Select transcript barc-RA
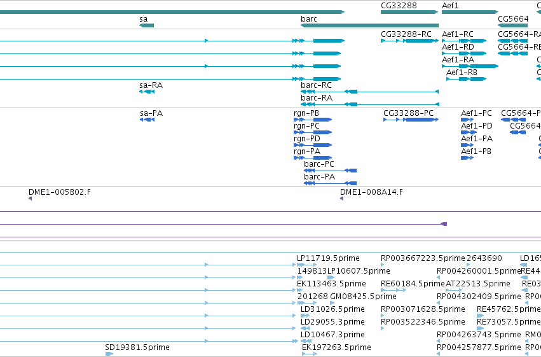Viewport: 541px width, 357px height. coord(370,104)
